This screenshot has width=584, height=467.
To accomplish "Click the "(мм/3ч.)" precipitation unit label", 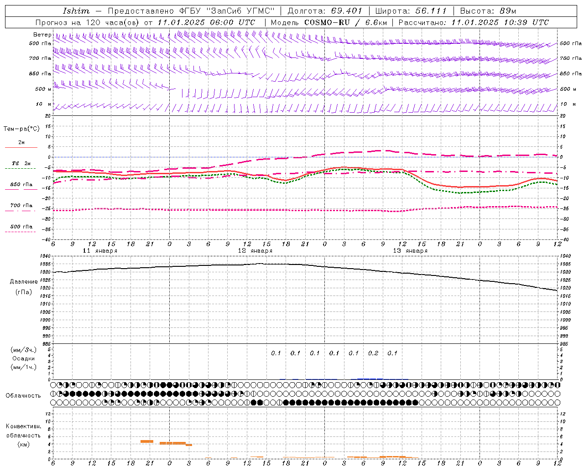I will 24,350.
